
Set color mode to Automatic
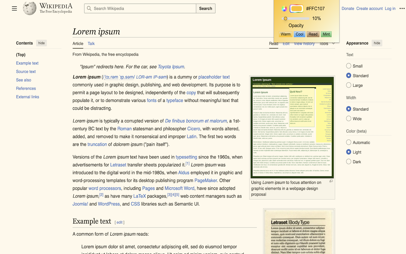(349, 142)
